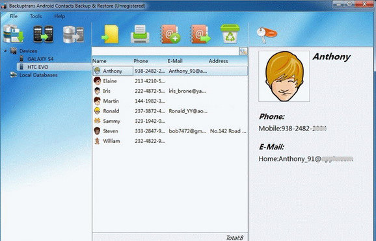The image size is (376, 241).
Task: Click the restore database to phone icon
Action: [x=74, y=34]
